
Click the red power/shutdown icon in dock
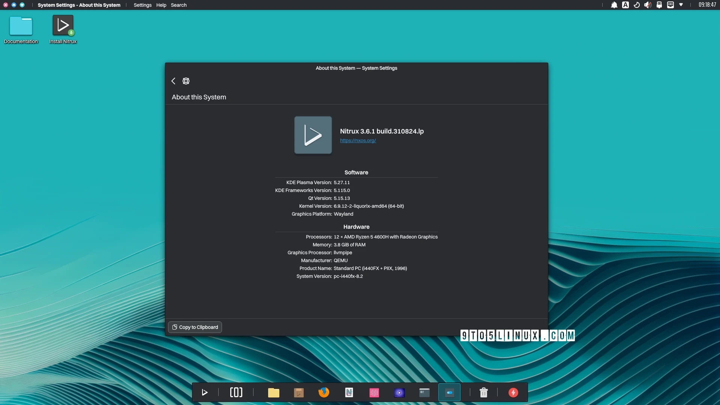513,393
